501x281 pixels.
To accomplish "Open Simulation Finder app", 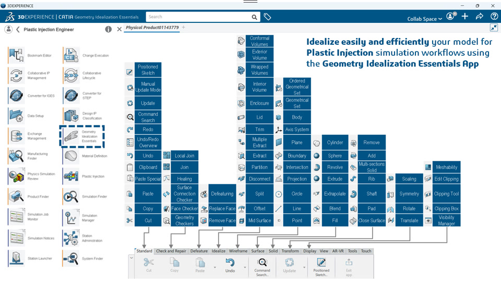I will (x=71, y=197).
